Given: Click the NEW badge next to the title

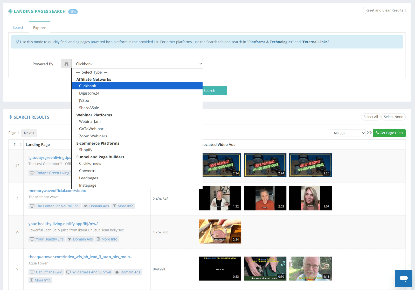Looking at the screenshot, I should point(73,12).
